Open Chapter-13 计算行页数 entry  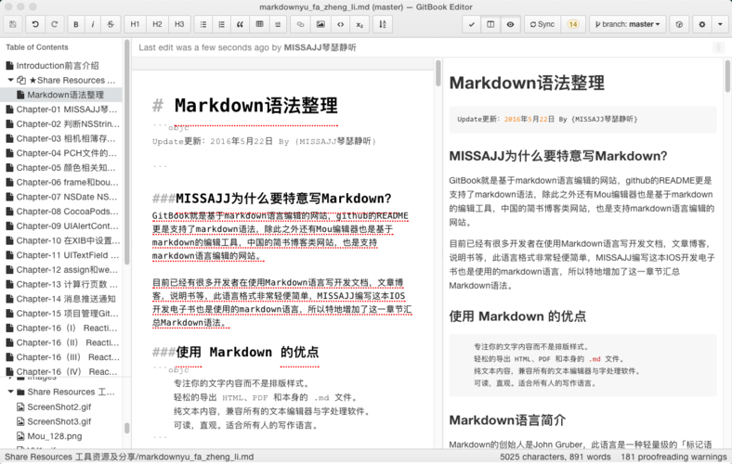61,285
